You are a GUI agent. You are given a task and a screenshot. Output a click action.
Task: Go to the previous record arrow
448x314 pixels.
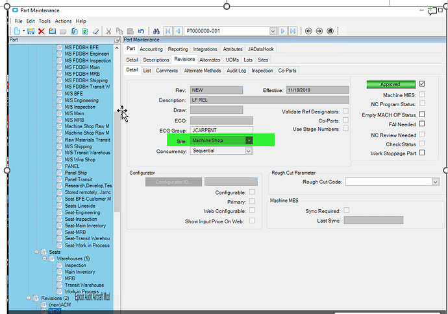179,31
